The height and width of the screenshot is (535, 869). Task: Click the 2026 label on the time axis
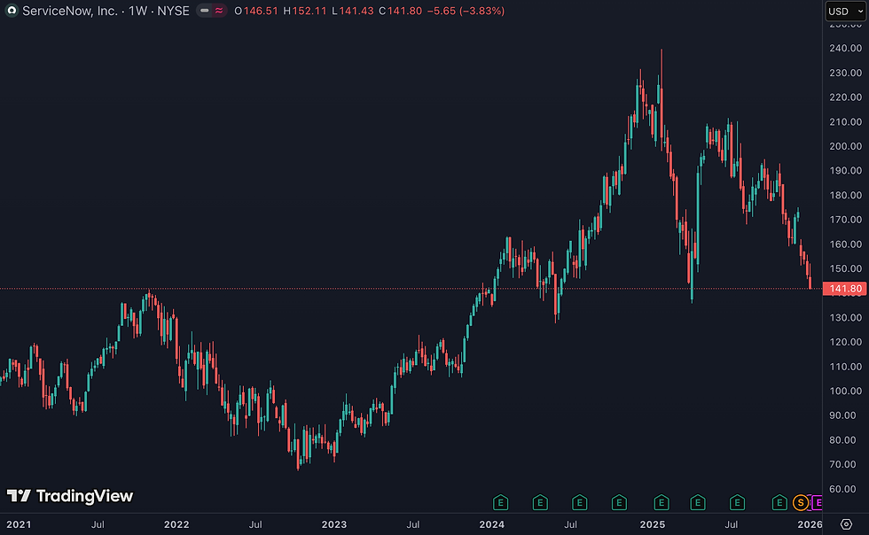click(810, 524)
